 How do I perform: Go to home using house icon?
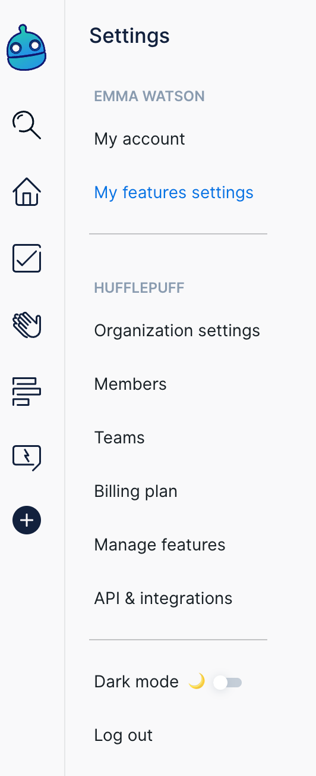27,192
